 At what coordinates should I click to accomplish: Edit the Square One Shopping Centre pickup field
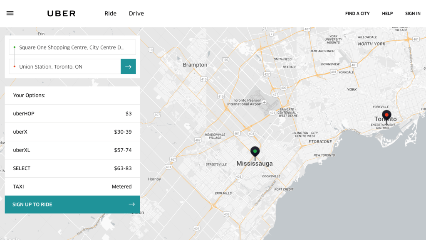(72, 47)
